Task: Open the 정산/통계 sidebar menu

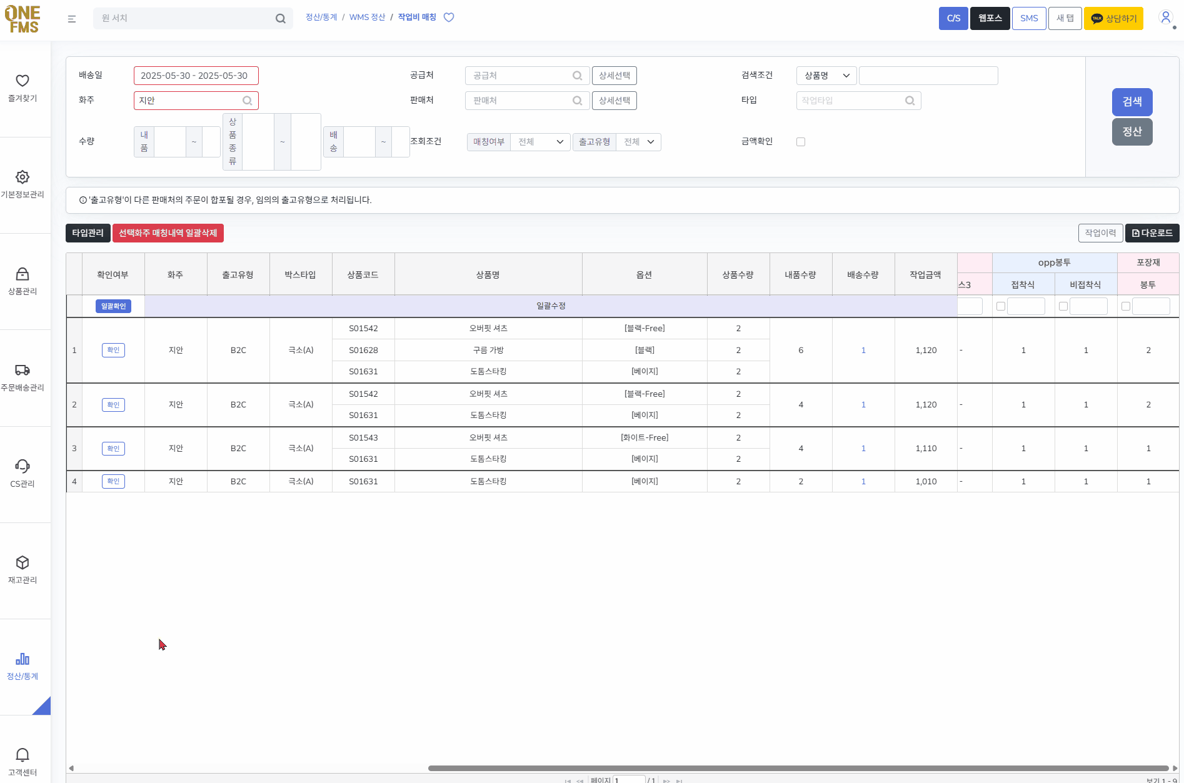Action: point(23,666)
